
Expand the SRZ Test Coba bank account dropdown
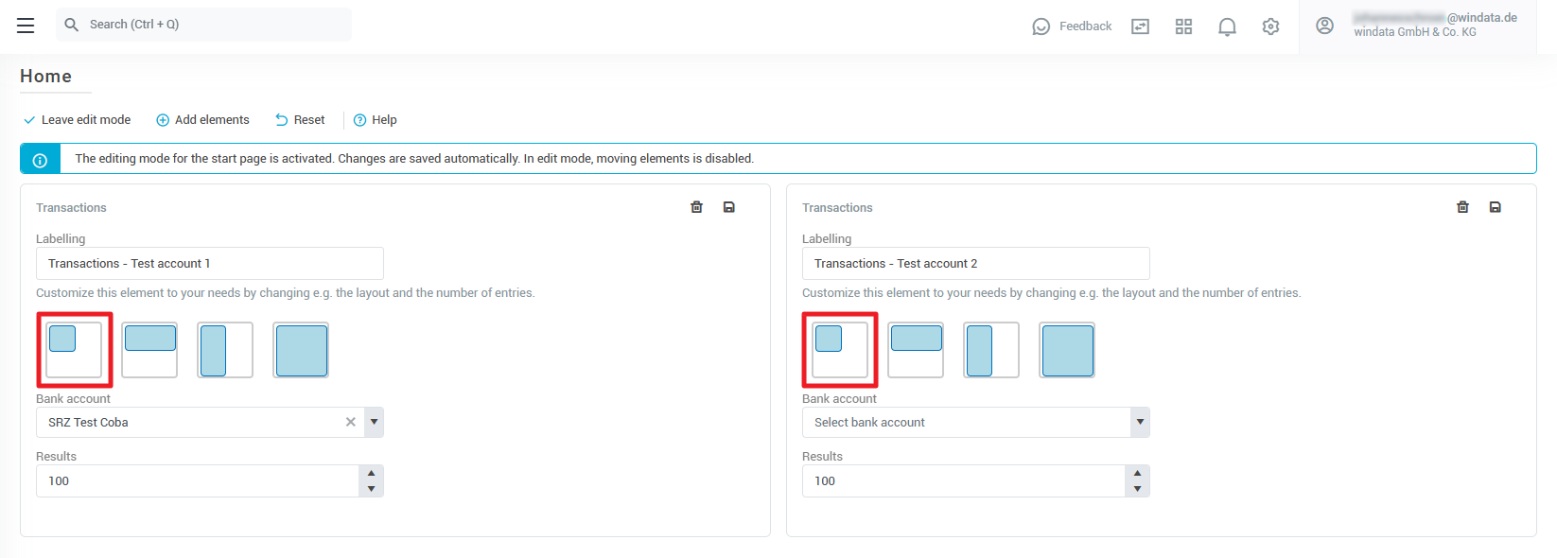(375, 422)
